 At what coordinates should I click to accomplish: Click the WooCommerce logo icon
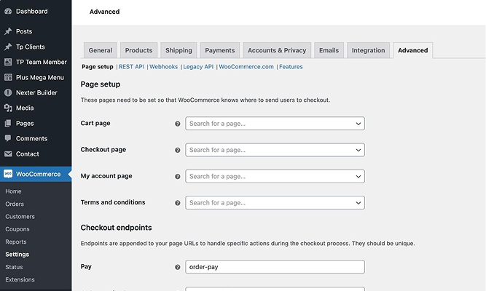click(x=8, y=174)
